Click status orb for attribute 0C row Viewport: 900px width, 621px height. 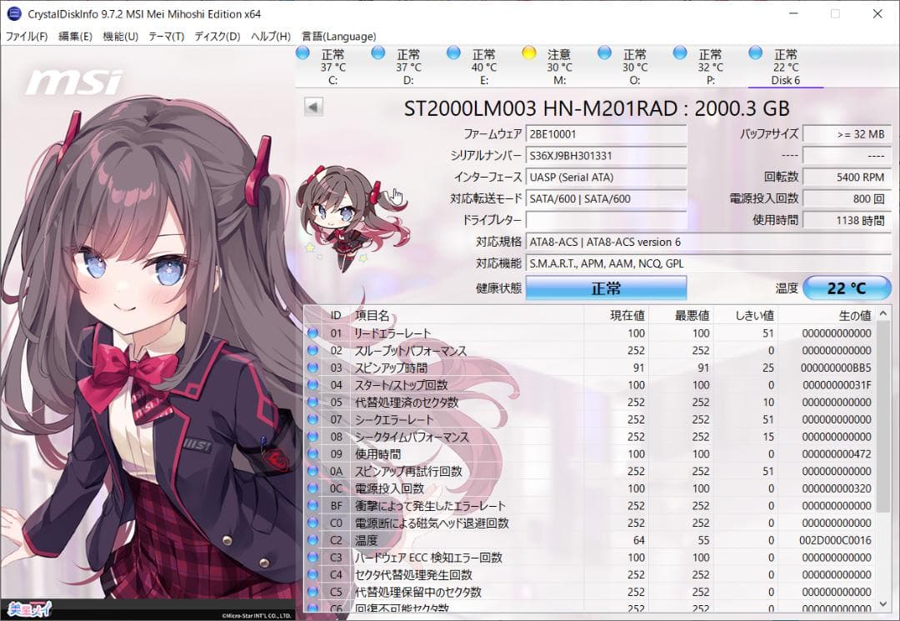(x=312, y=488)
